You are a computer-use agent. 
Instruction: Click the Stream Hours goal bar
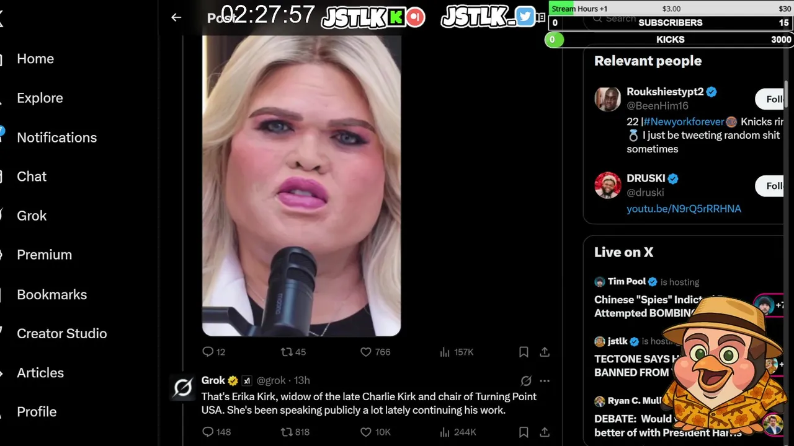pos(671,9)
